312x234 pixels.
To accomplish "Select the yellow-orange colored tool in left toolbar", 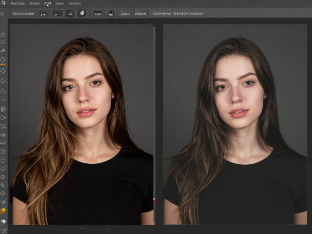I will pyautogui.click(x=3, y=211).
